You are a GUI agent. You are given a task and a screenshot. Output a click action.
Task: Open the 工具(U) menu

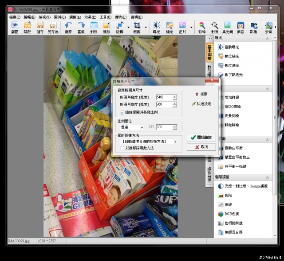click(x=106, y=17)
